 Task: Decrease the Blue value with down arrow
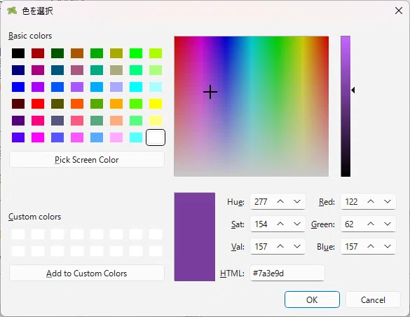[388, 246]
